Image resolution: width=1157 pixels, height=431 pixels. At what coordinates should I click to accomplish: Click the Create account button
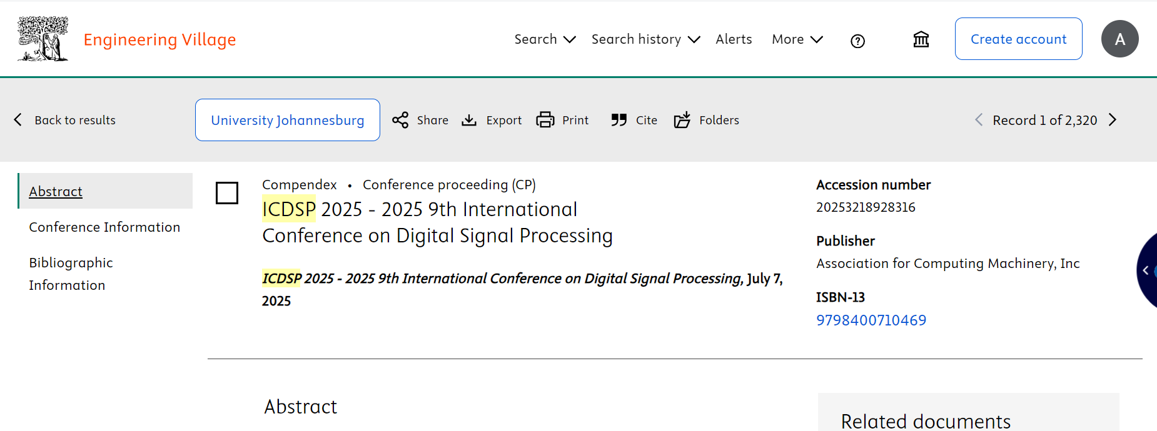point(1018,39)
